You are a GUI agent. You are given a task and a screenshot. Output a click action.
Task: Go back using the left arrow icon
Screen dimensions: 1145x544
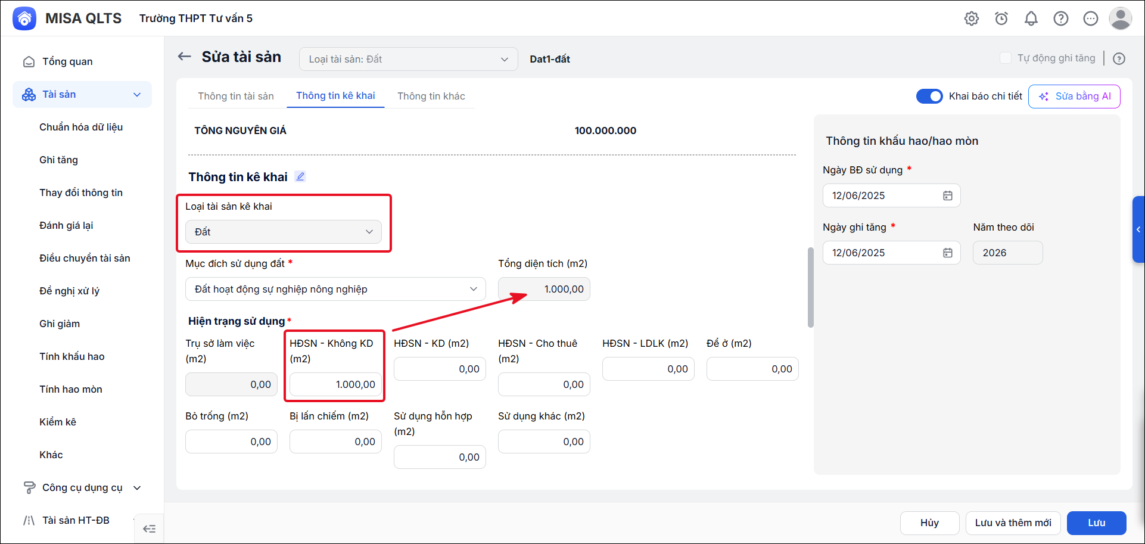[x=185, y=57]
